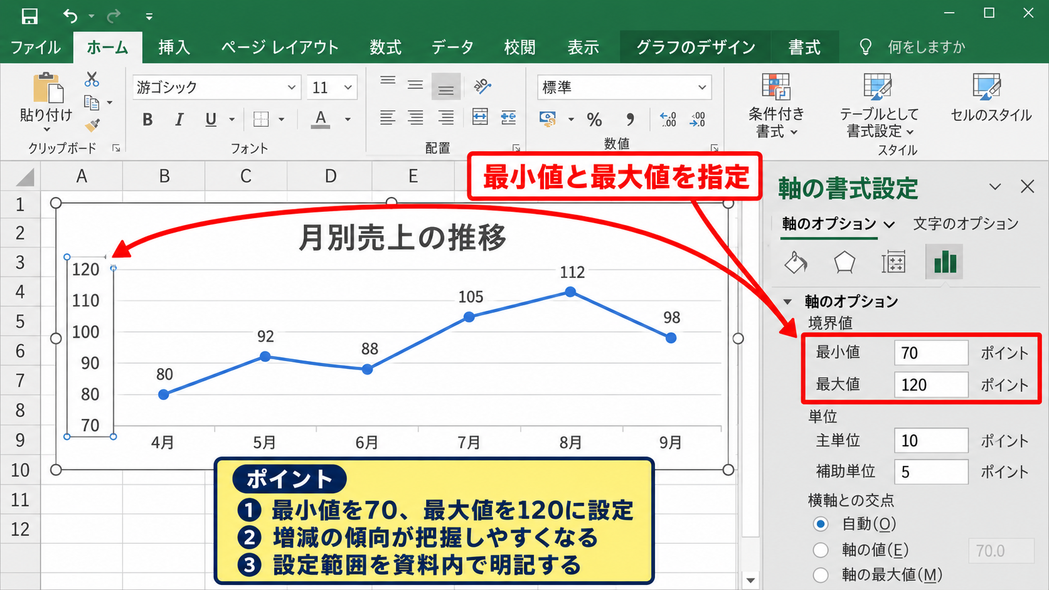Click the 最小値 input field showing 70

point(931,353)
